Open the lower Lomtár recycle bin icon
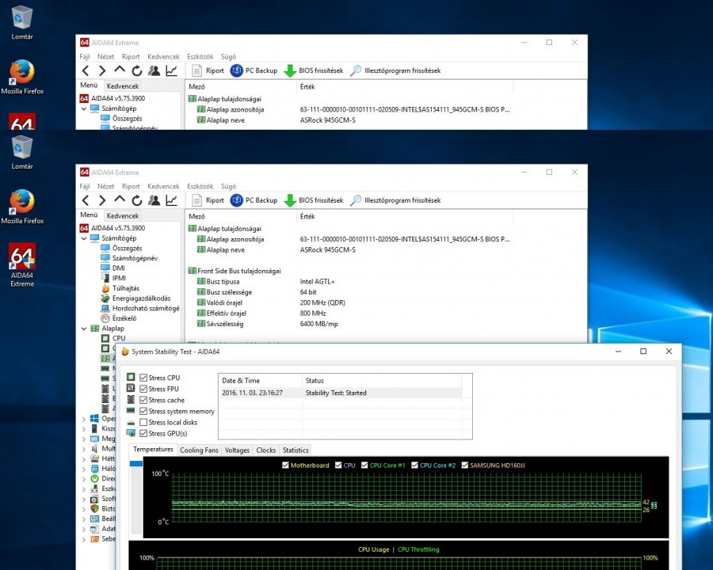Image resolution: width=713 pixels, height=570 pixels. pyautogui.click(x=22, y=153)
